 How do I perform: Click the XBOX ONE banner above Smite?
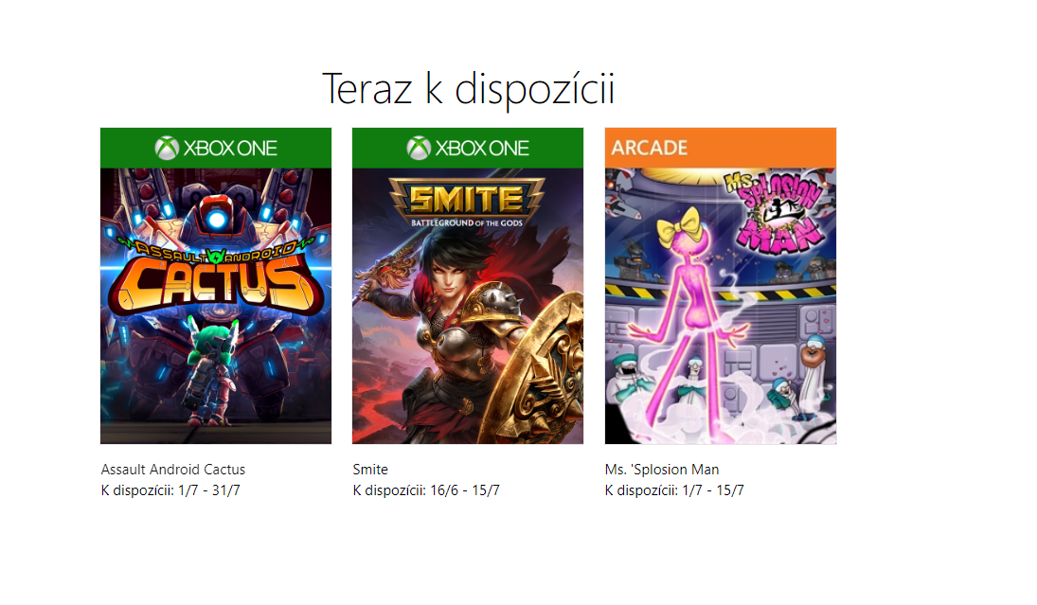coord(468,148)
